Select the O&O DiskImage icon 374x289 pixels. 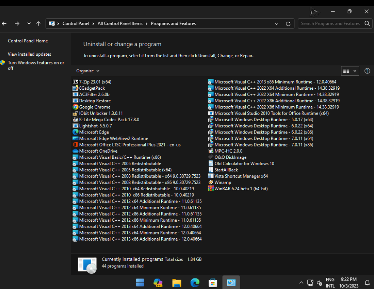pos(211,157)
